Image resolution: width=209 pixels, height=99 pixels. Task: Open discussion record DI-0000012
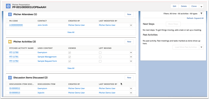[x=15, y=88]
